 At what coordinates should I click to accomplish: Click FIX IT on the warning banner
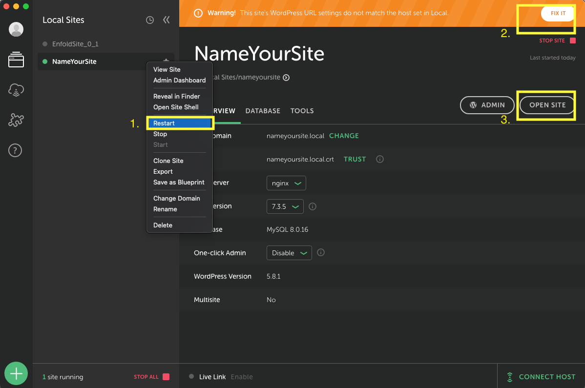[557, 14]
